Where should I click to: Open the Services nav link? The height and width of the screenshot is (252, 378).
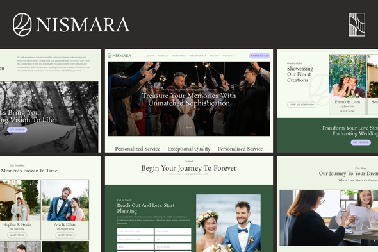tap(163, 56)
